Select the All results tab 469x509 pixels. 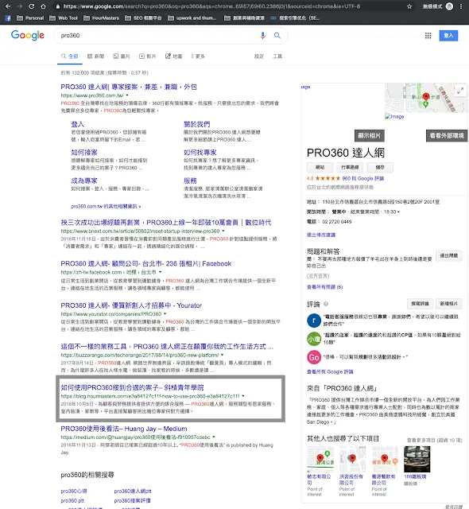[70, 56]
